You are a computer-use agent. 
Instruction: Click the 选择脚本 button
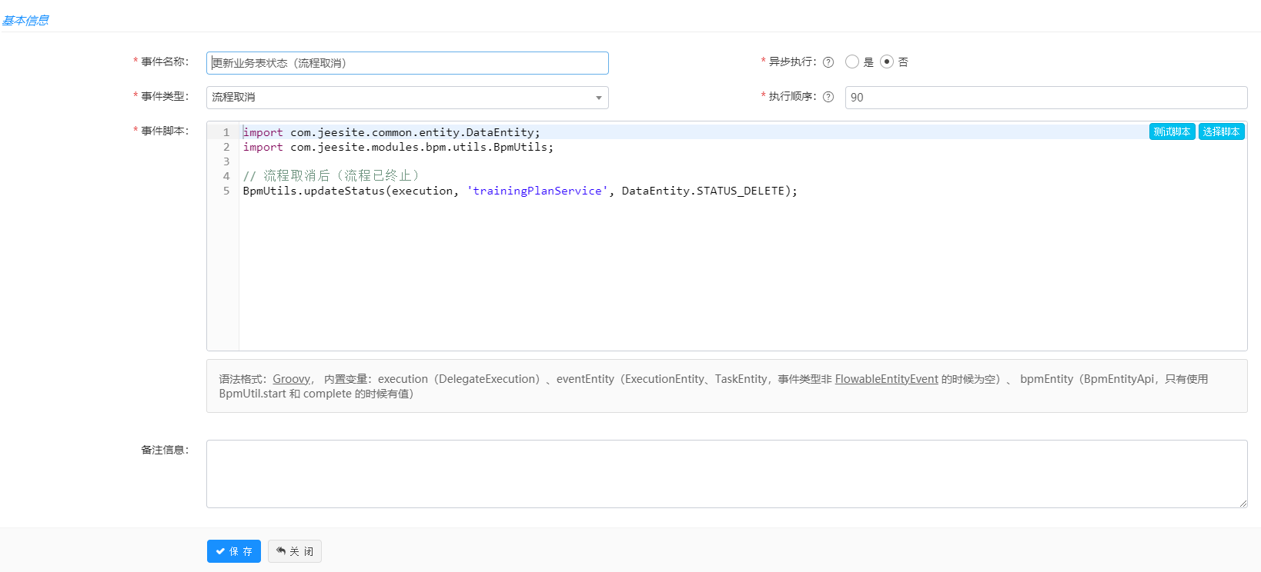tap(1221, 131)
